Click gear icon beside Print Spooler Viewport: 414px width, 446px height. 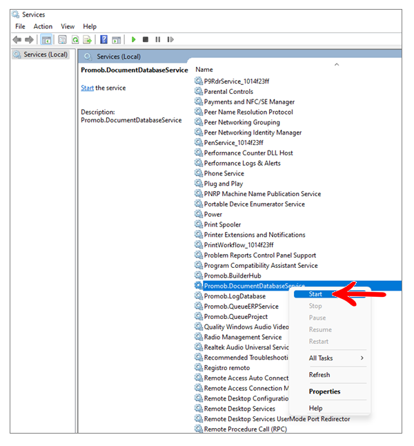tap(199, 224)
